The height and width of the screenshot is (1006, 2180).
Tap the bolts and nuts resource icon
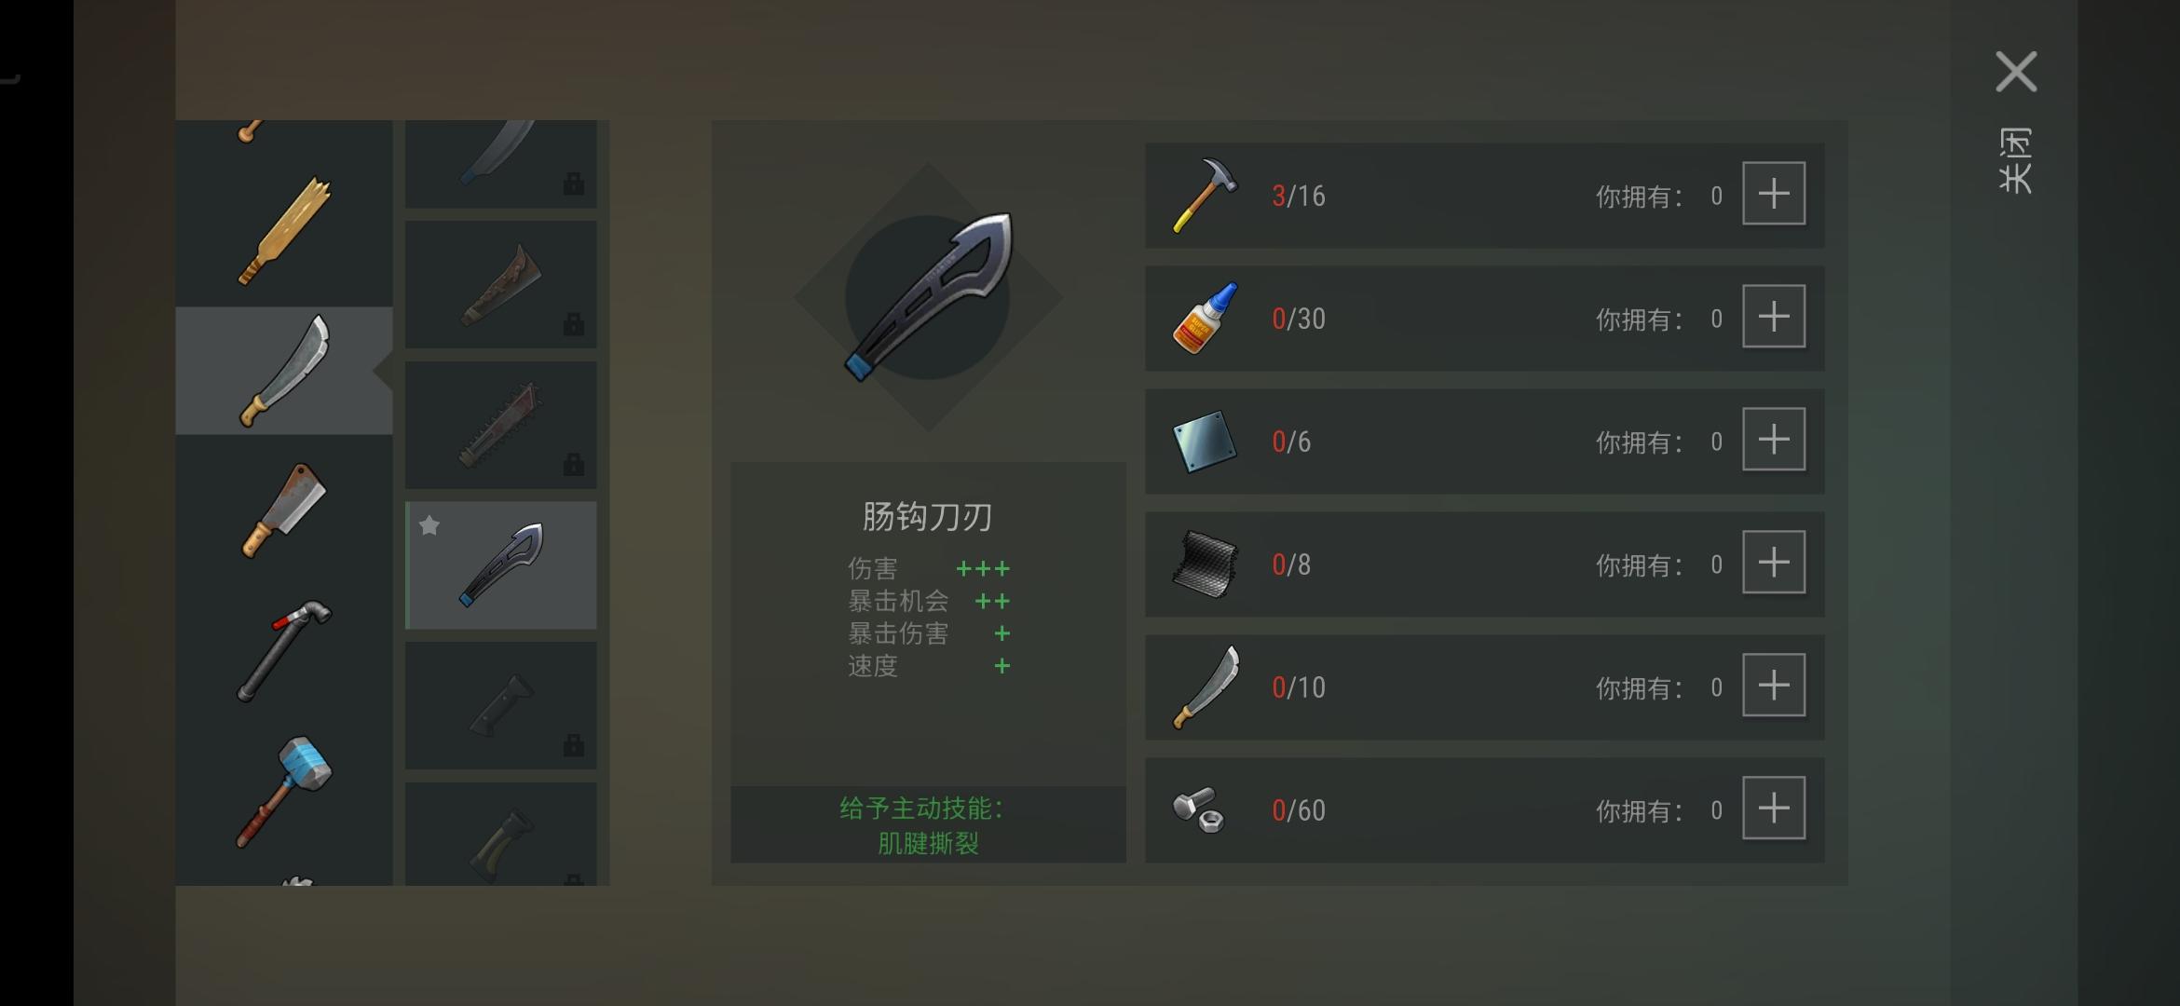pos(1199,810)
